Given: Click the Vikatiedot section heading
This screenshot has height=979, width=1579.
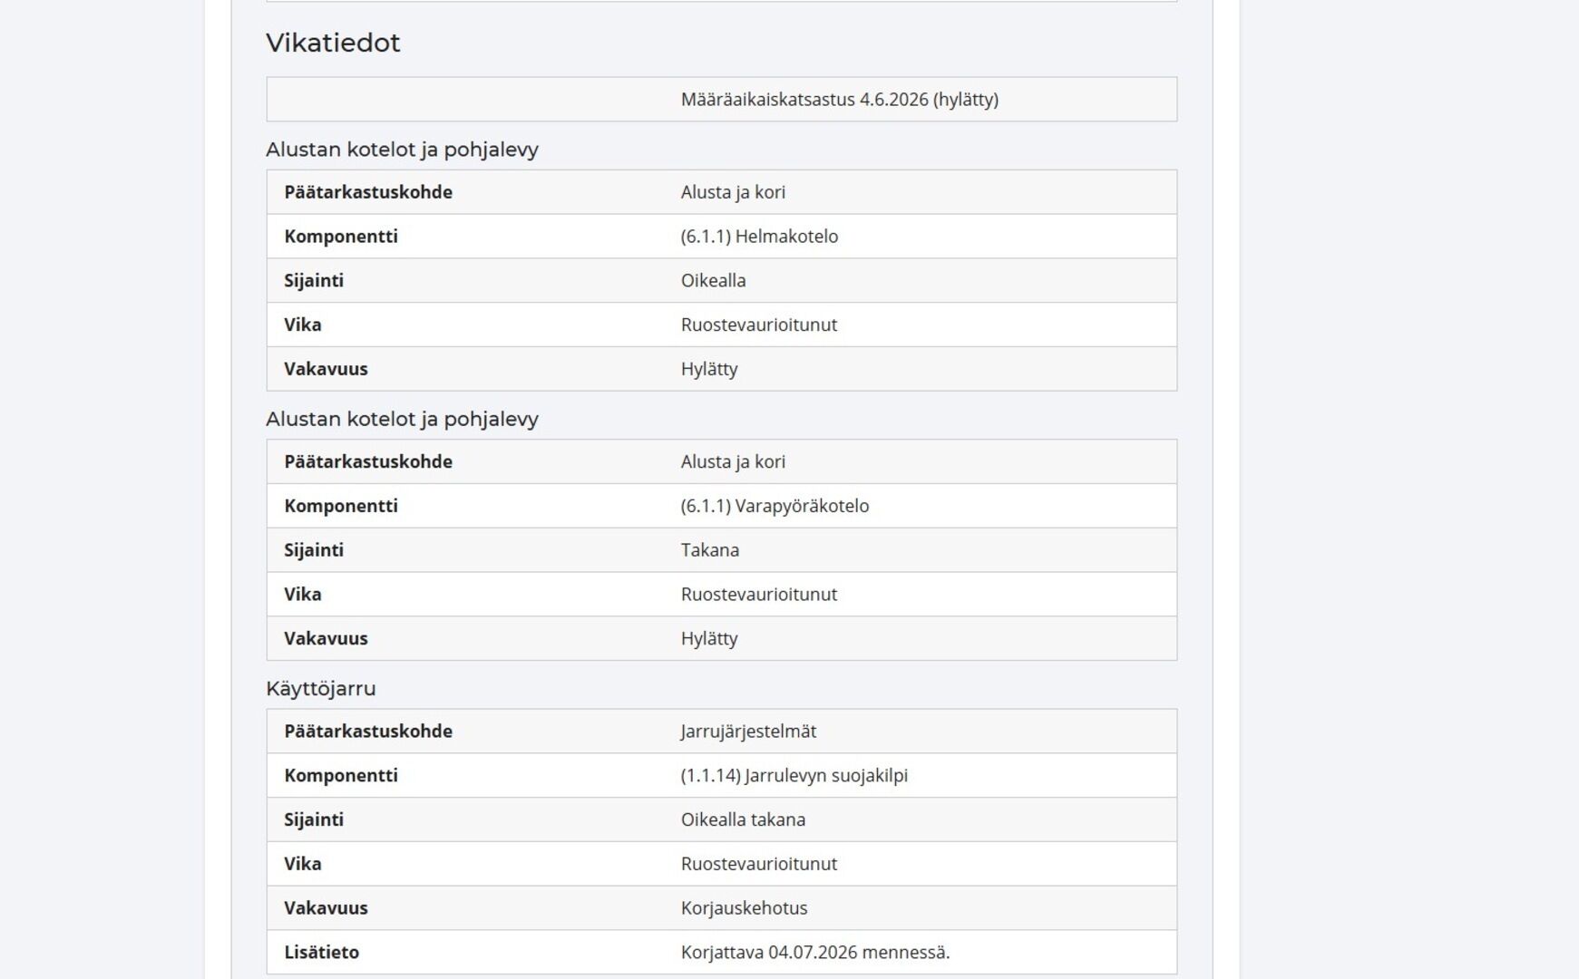Looking at the screenshot, I should 333,43.
